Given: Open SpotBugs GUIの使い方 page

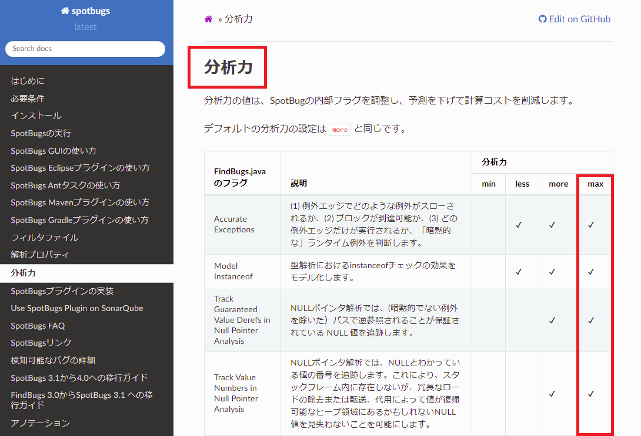Looking at the screenshot, I should (x=54, y=150).
